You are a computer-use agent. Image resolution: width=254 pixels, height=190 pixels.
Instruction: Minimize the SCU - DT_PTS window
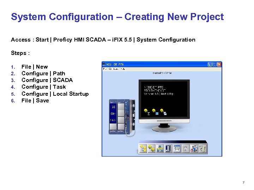point(210,64)
